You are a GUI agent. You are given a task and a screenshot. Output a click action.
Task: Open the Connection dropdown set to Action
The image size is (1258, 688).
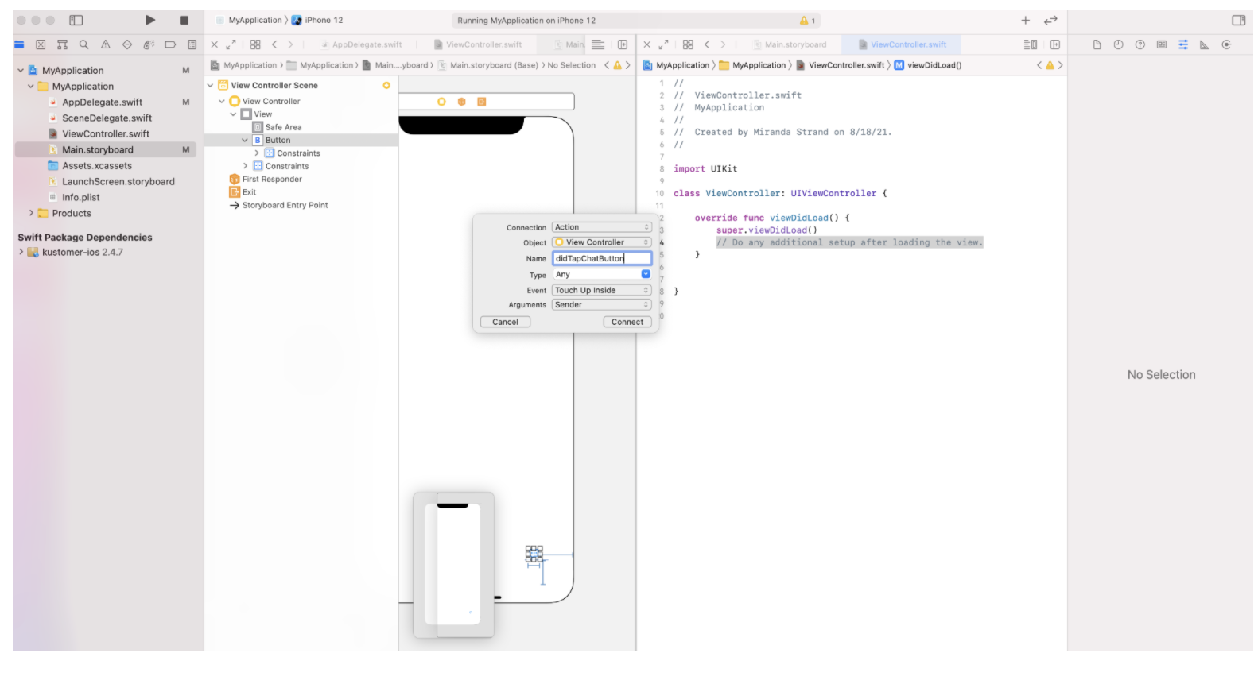click(602, 227)
